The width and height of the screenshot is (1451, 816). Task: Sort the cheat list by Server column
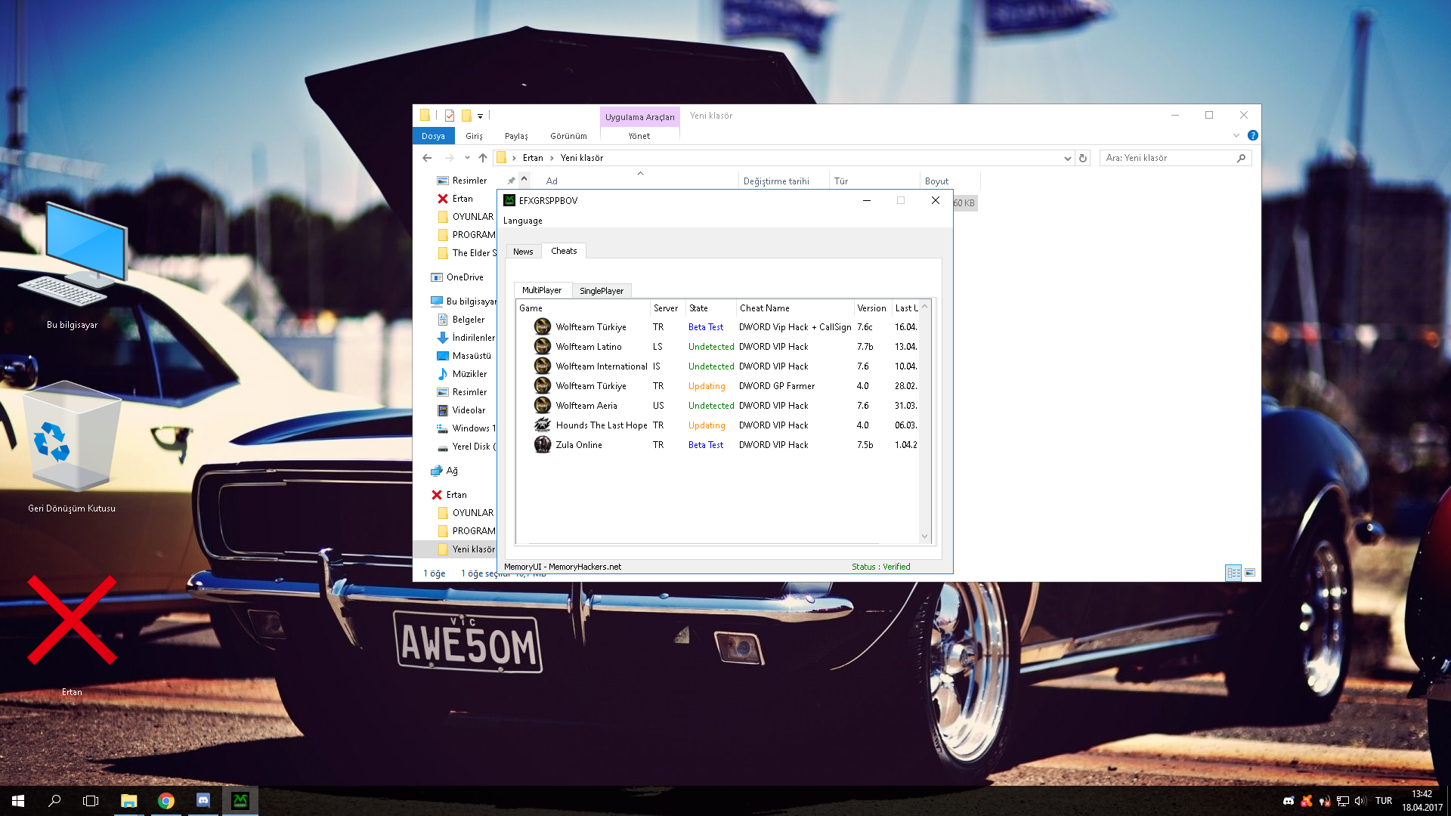coord(668,308)
